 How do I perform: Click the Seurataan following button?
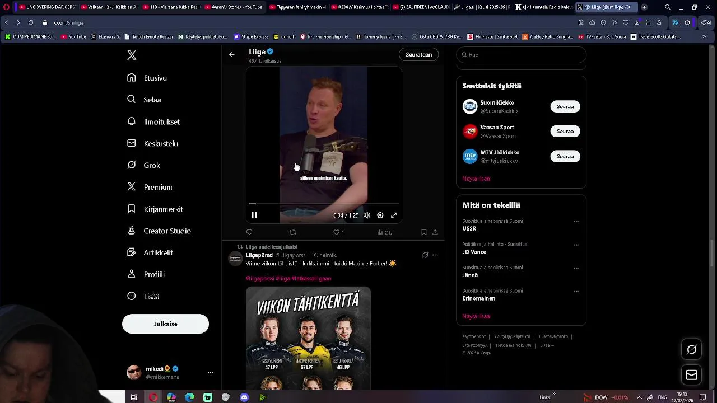point(418,54)
